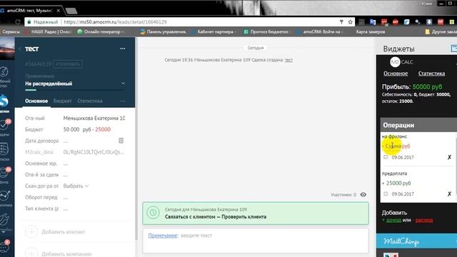Click the 25000 руб amount of предоплата

pyautogui.click(x=398, y=183)
